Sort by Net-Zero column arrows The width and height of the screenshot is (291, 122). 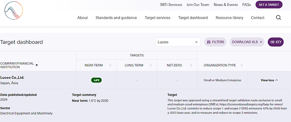(191, 65)
